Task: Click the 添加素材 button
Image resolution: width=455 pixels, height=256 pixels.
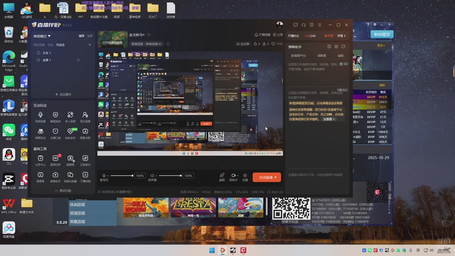Action: tap(62, 94)
